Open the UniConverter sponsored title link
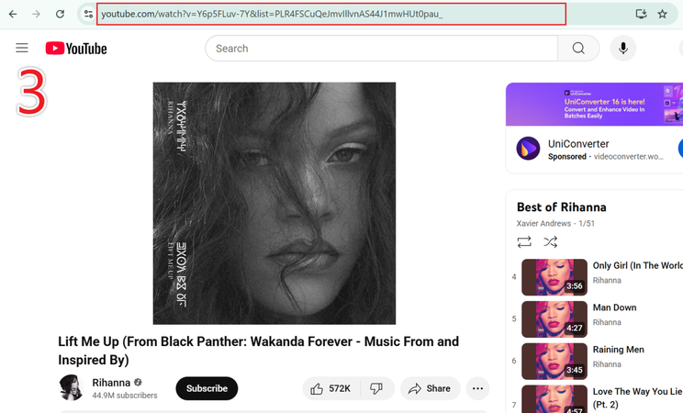Viewport: 683px width, 413px height. [578, 144]
